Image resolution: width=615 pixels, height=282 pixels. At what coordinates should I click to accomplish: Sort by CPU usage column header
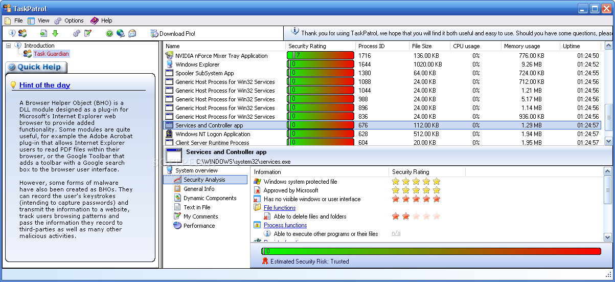pyautogui.click(x=476, y=46)
